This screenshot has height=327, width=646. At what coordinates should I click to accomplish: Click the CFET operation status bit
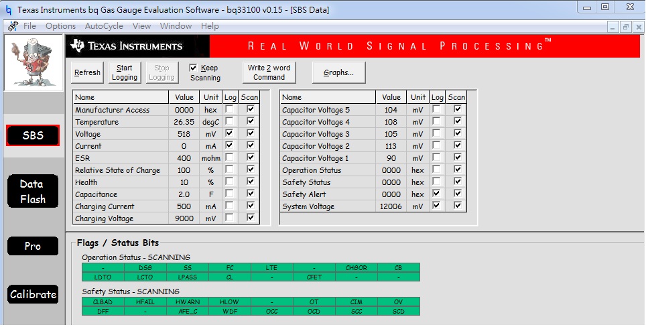tap(314, 277)
